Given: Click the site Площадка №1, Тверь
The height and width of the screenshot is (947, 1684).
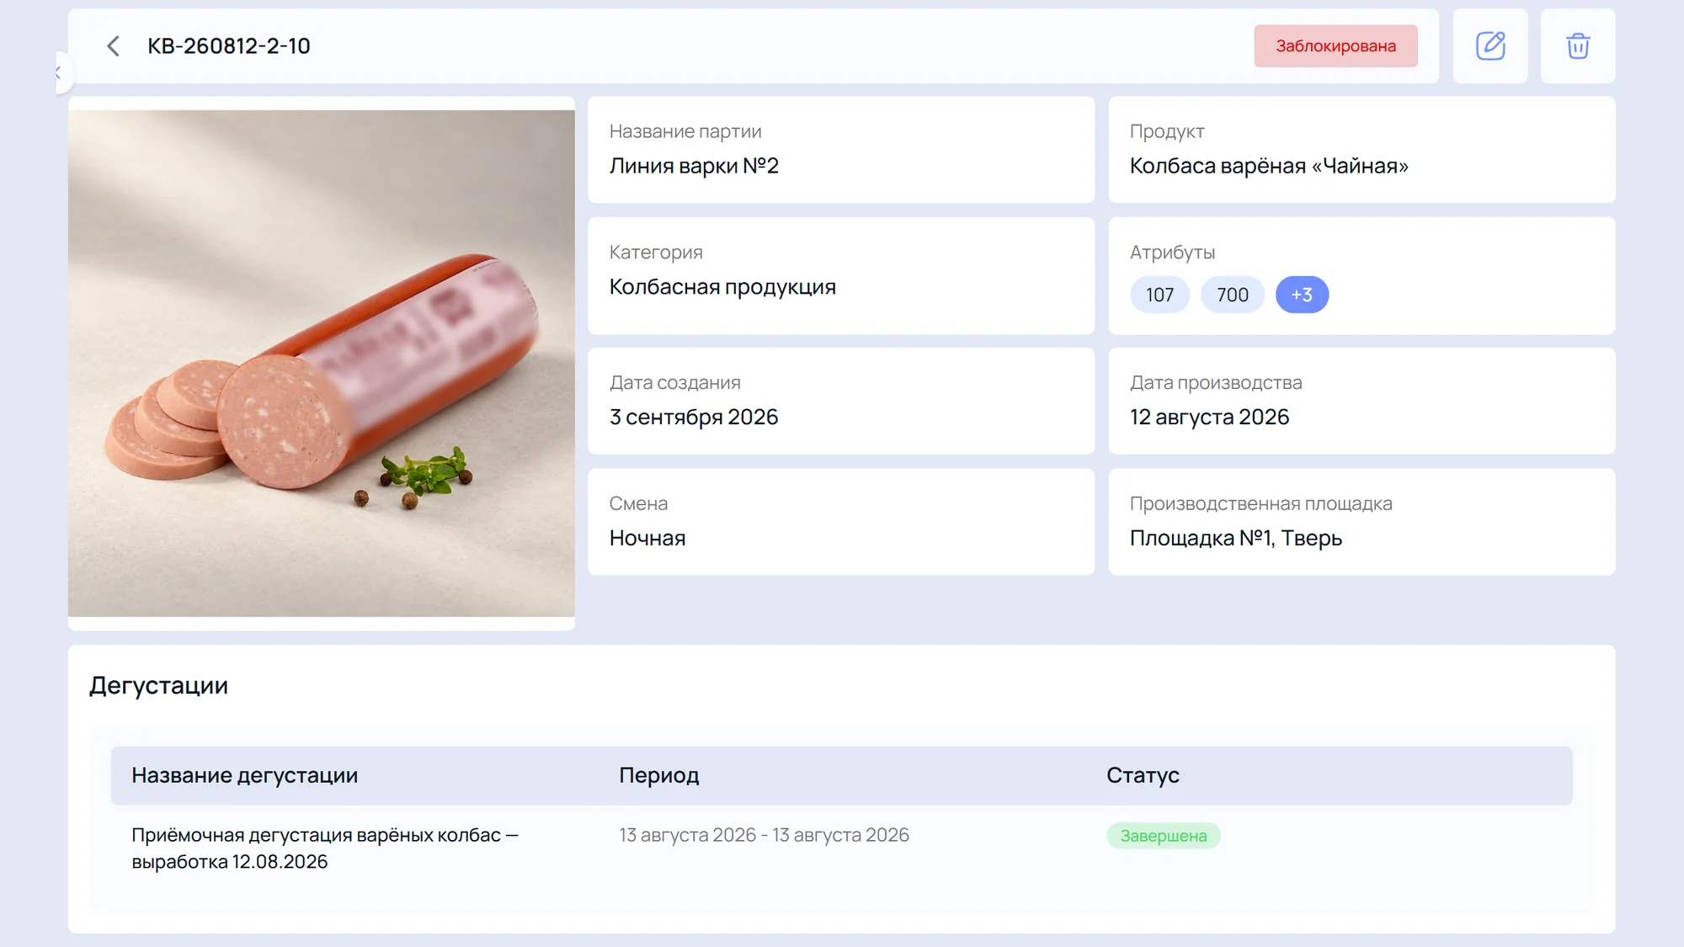Looking at the screenshot, I should [x=1236, y=538].
